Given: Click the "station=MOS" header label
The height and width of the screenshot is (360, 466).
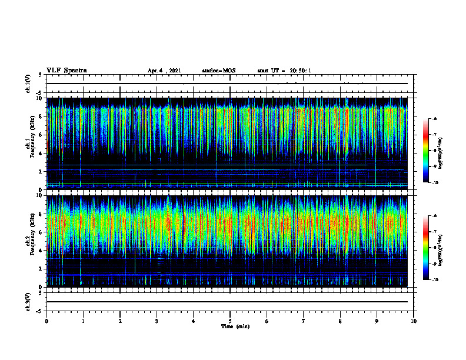Looking at the screenshot, I should pos(219,71).
